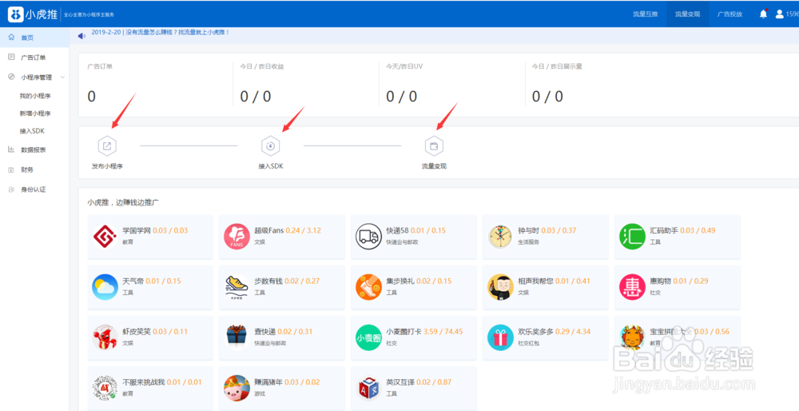The height and width of the screenshot is (411, 799).
Task: Open the 虾皮笑笑 lobster icon
Action: tap(105, 337)
